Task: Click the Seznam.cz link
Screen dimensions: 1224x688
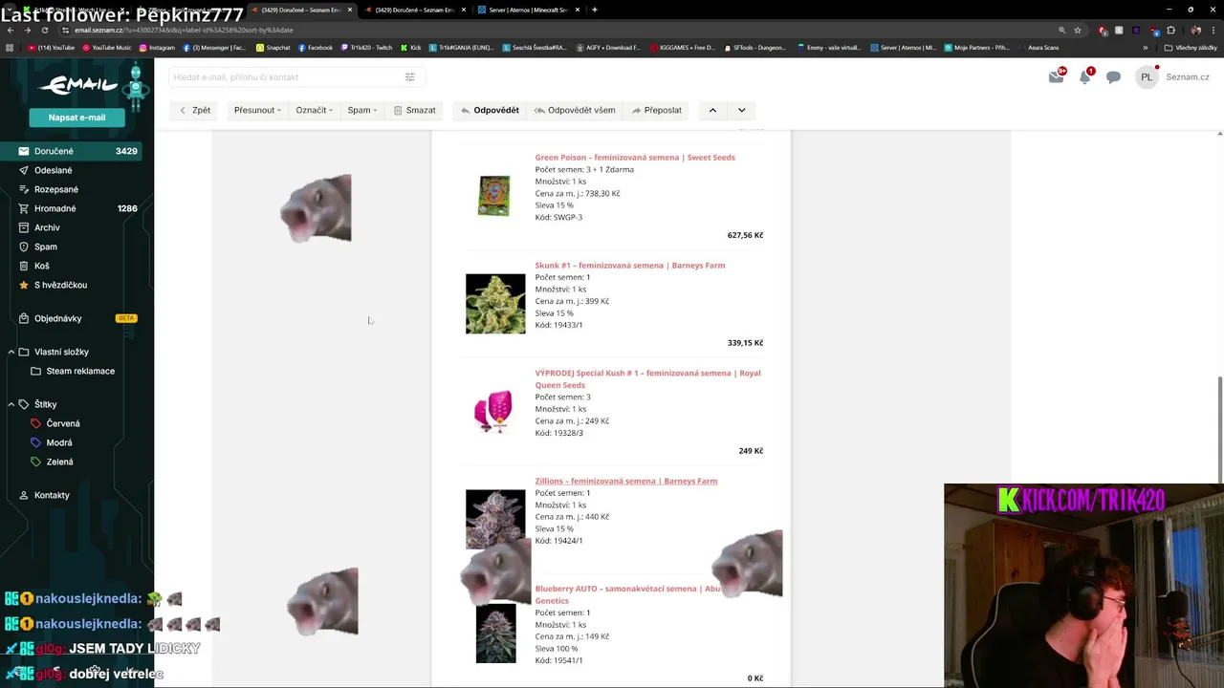Action: (x=1188, y=77)
